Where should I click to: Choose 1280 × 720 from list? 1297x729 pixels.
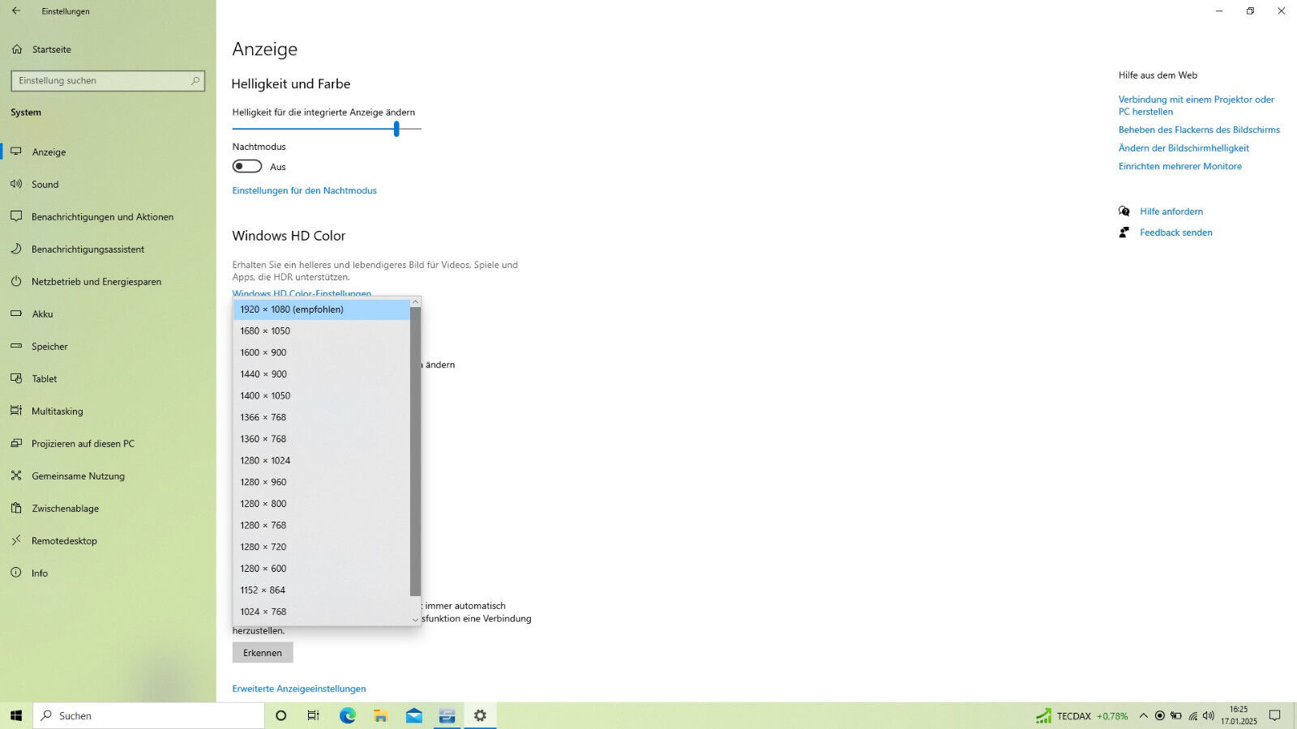(322, 547)
